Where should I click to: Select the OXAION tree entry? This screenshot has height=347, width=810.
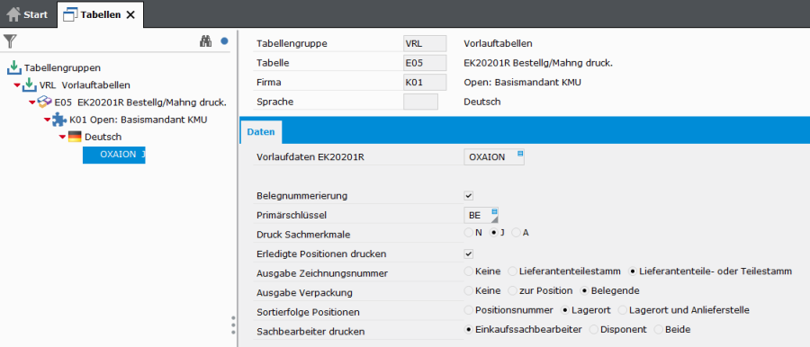pos(114,155)
